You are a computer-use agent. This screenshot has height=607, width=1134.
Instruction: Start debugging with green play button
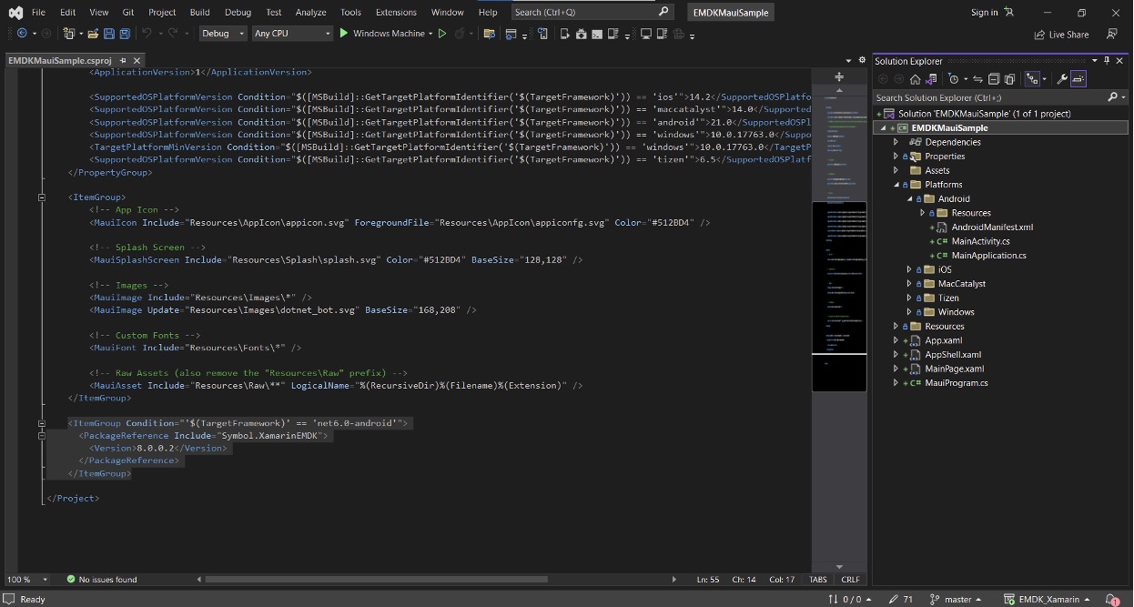pos(344,34)
